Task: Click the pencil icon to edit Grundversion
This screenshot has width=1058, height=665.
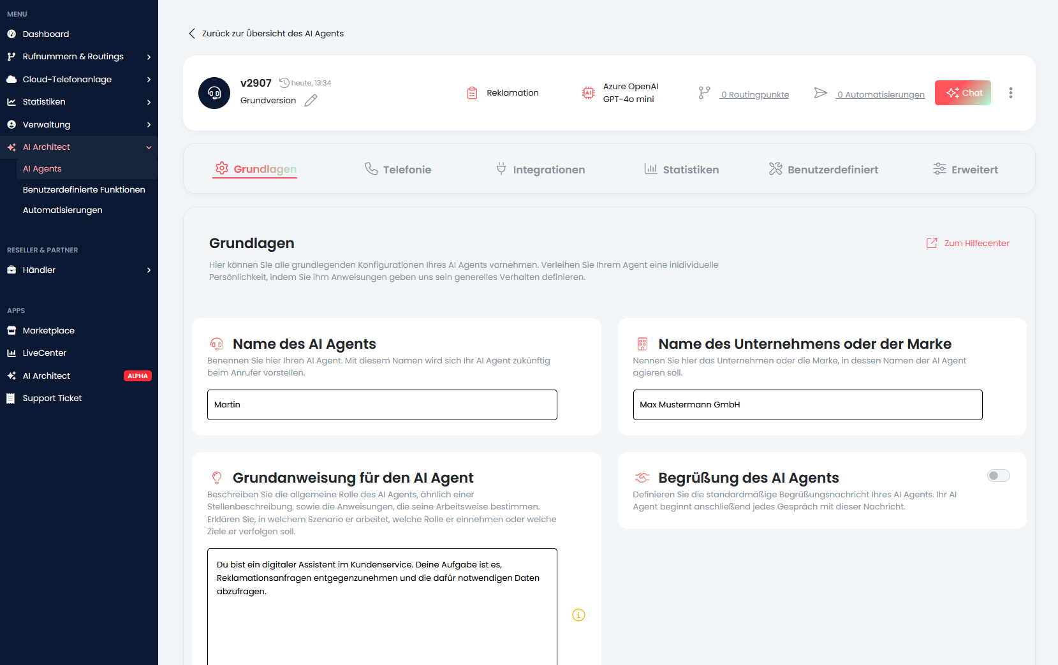Action: (311, 101)
